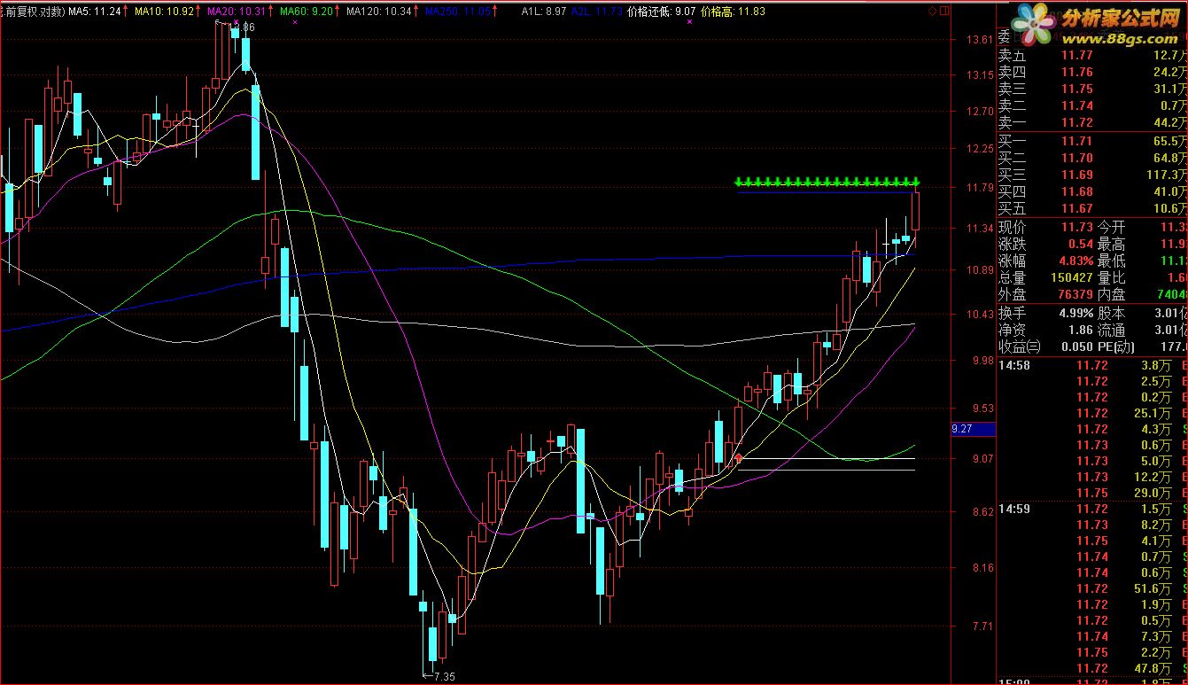This screenshot has width=1188, height=685.
Task: Select the 买二 11.70 bid row
Action: click(1092, 158)
